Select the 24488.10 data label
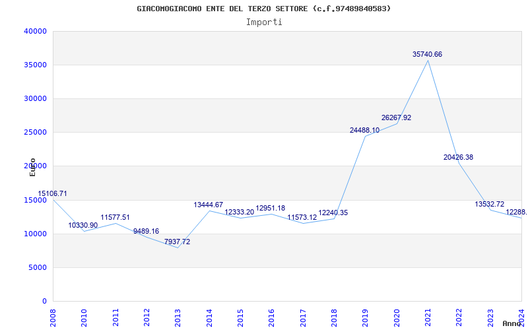Viewport: 528px width, 330px height. [x=365, y=130]
